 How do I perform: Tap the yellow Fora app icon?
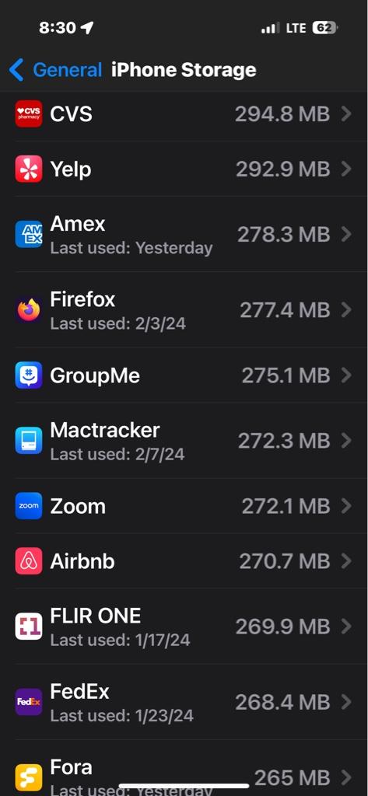click(x=29, y=777)
